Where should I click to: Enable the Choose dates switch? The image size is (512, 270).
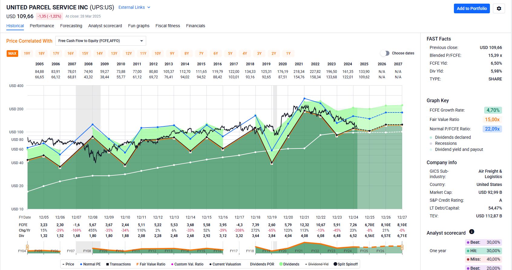[385, 53]
